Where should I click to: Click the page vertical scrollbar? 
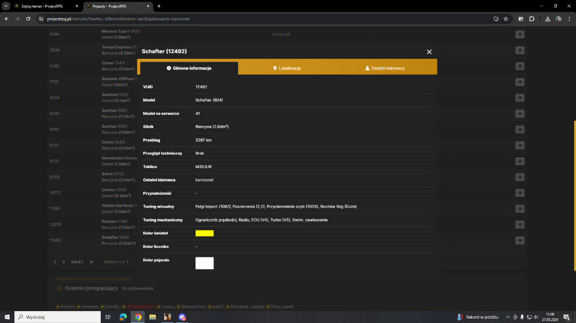click(574, 195)
